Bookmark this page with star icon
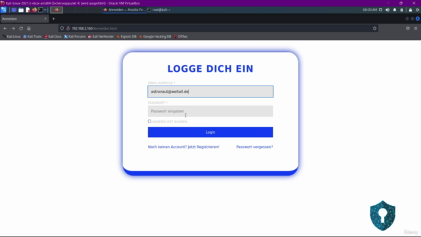The height and width of the screenshot is (237, 421). (x=374, y=28)
